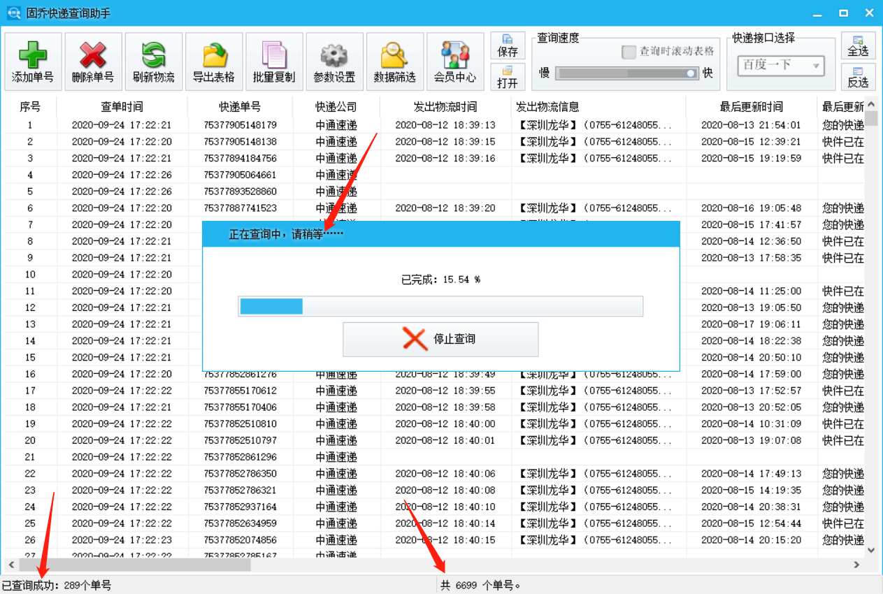Viewport: 883px width, 594px height.
Task: Select tracking number 75377905064661
Action: pos(240,175)
